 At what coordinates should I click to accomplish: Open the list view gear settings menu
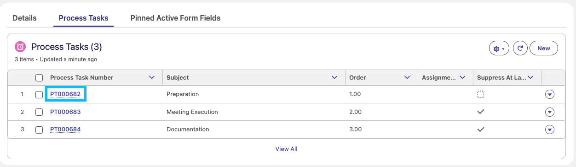tap(499, 48)
